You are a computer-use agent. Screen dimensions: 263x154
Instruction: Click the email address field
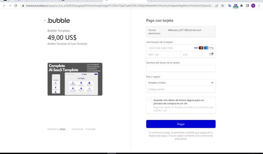click(x=181, y=32)
